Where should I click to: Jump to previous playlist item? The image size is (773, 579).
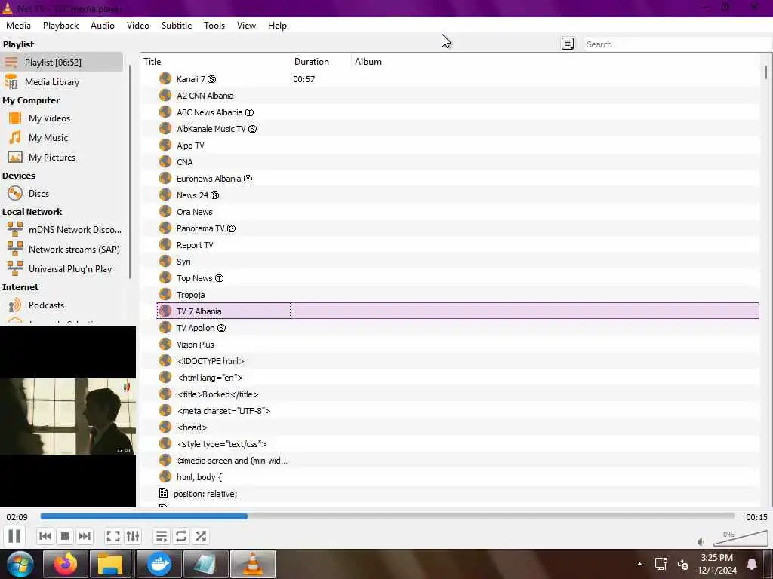[x=45, y=536]
